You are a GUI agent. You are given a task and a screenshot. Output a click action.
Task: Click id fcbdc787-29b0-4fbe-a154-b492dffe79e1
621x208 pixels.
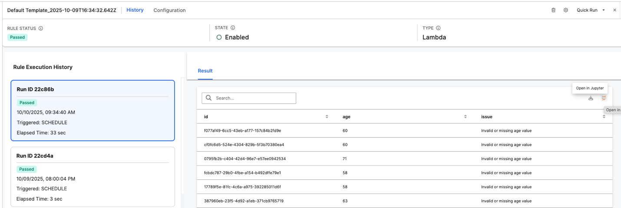(242, 173)
